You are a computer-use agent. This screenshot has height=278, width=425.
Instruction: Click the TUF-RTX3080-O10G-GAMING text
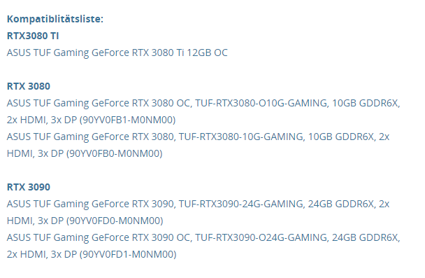tap(261, 103)
